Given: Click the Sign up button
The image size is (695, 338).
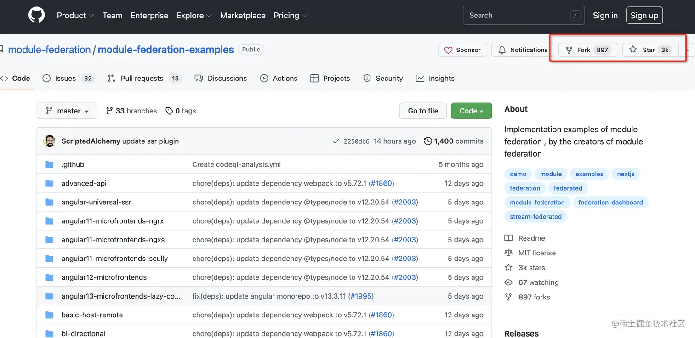Looking at the screenshot, I should click(644, 15).
